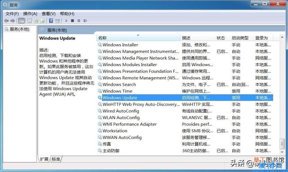The width and height of the screenshot is (288, 172).
Task: Click the Export List toolbar icon
Action: click(43, 21)
